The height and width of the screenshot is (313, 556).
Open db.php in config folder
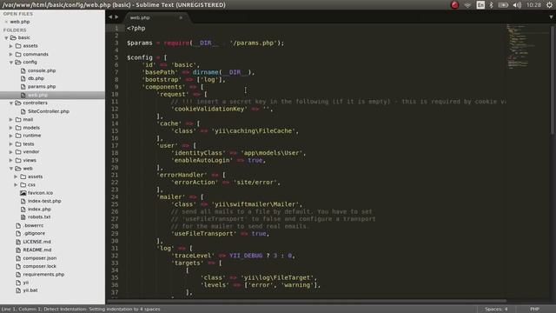36,78
